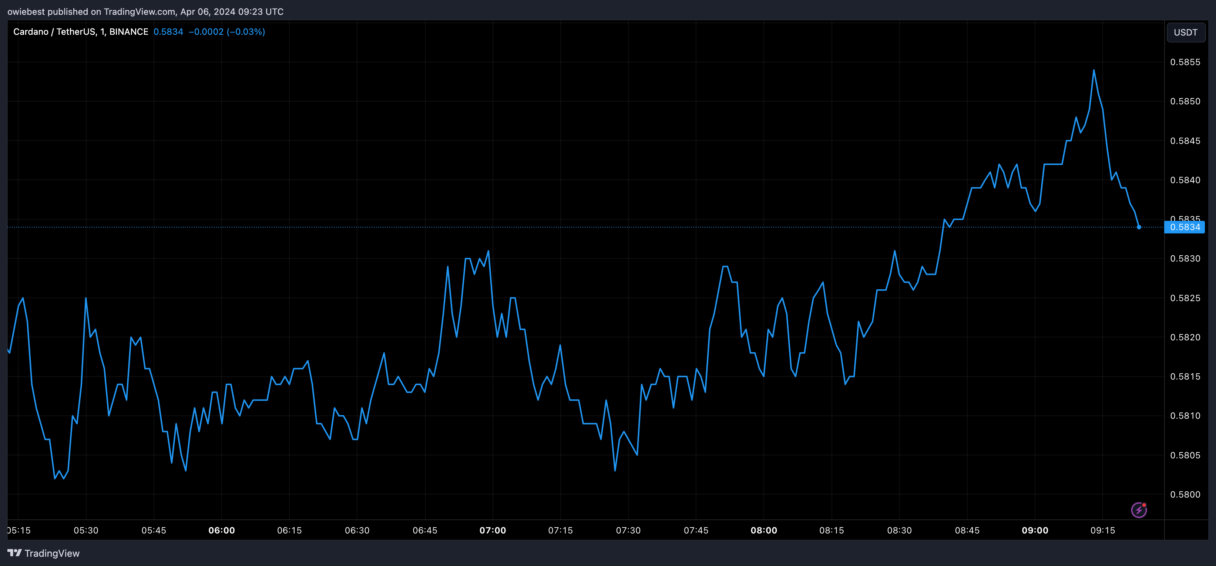This screenshot has height=566, width=1216.
Task: Click the 0.5820 price axis label
Action: coord(1185,337)
